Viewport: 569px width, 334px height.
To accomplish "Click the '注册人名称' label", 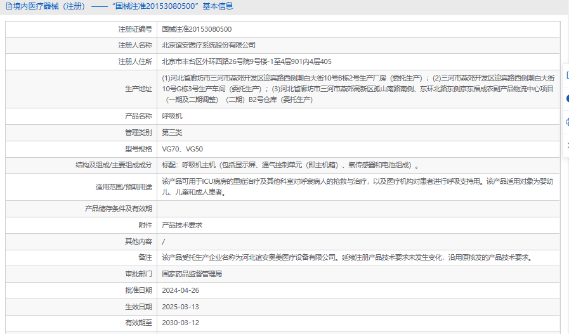I will (x=135, y=46).
